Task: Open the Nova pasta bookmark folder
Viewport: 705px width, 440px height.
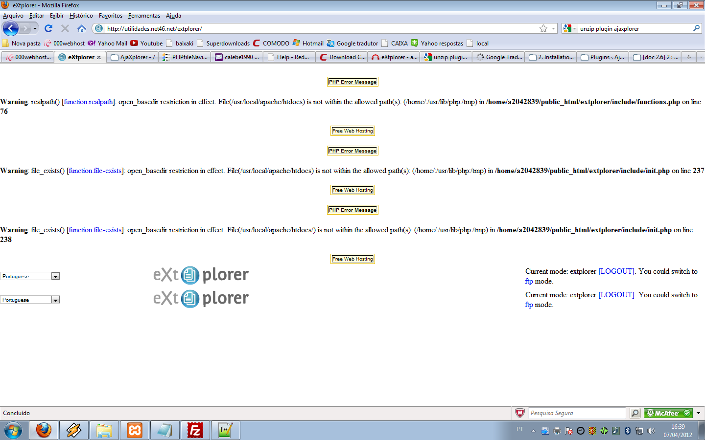Action: click(22, 43)
